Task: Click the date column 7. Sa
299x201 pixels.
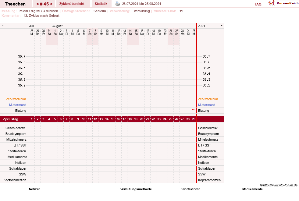Action: tap(90, 32)
